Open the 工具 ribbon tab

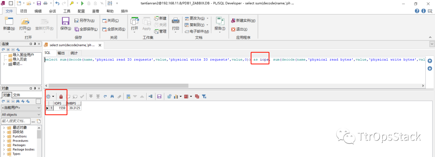(x=67, y=11)
